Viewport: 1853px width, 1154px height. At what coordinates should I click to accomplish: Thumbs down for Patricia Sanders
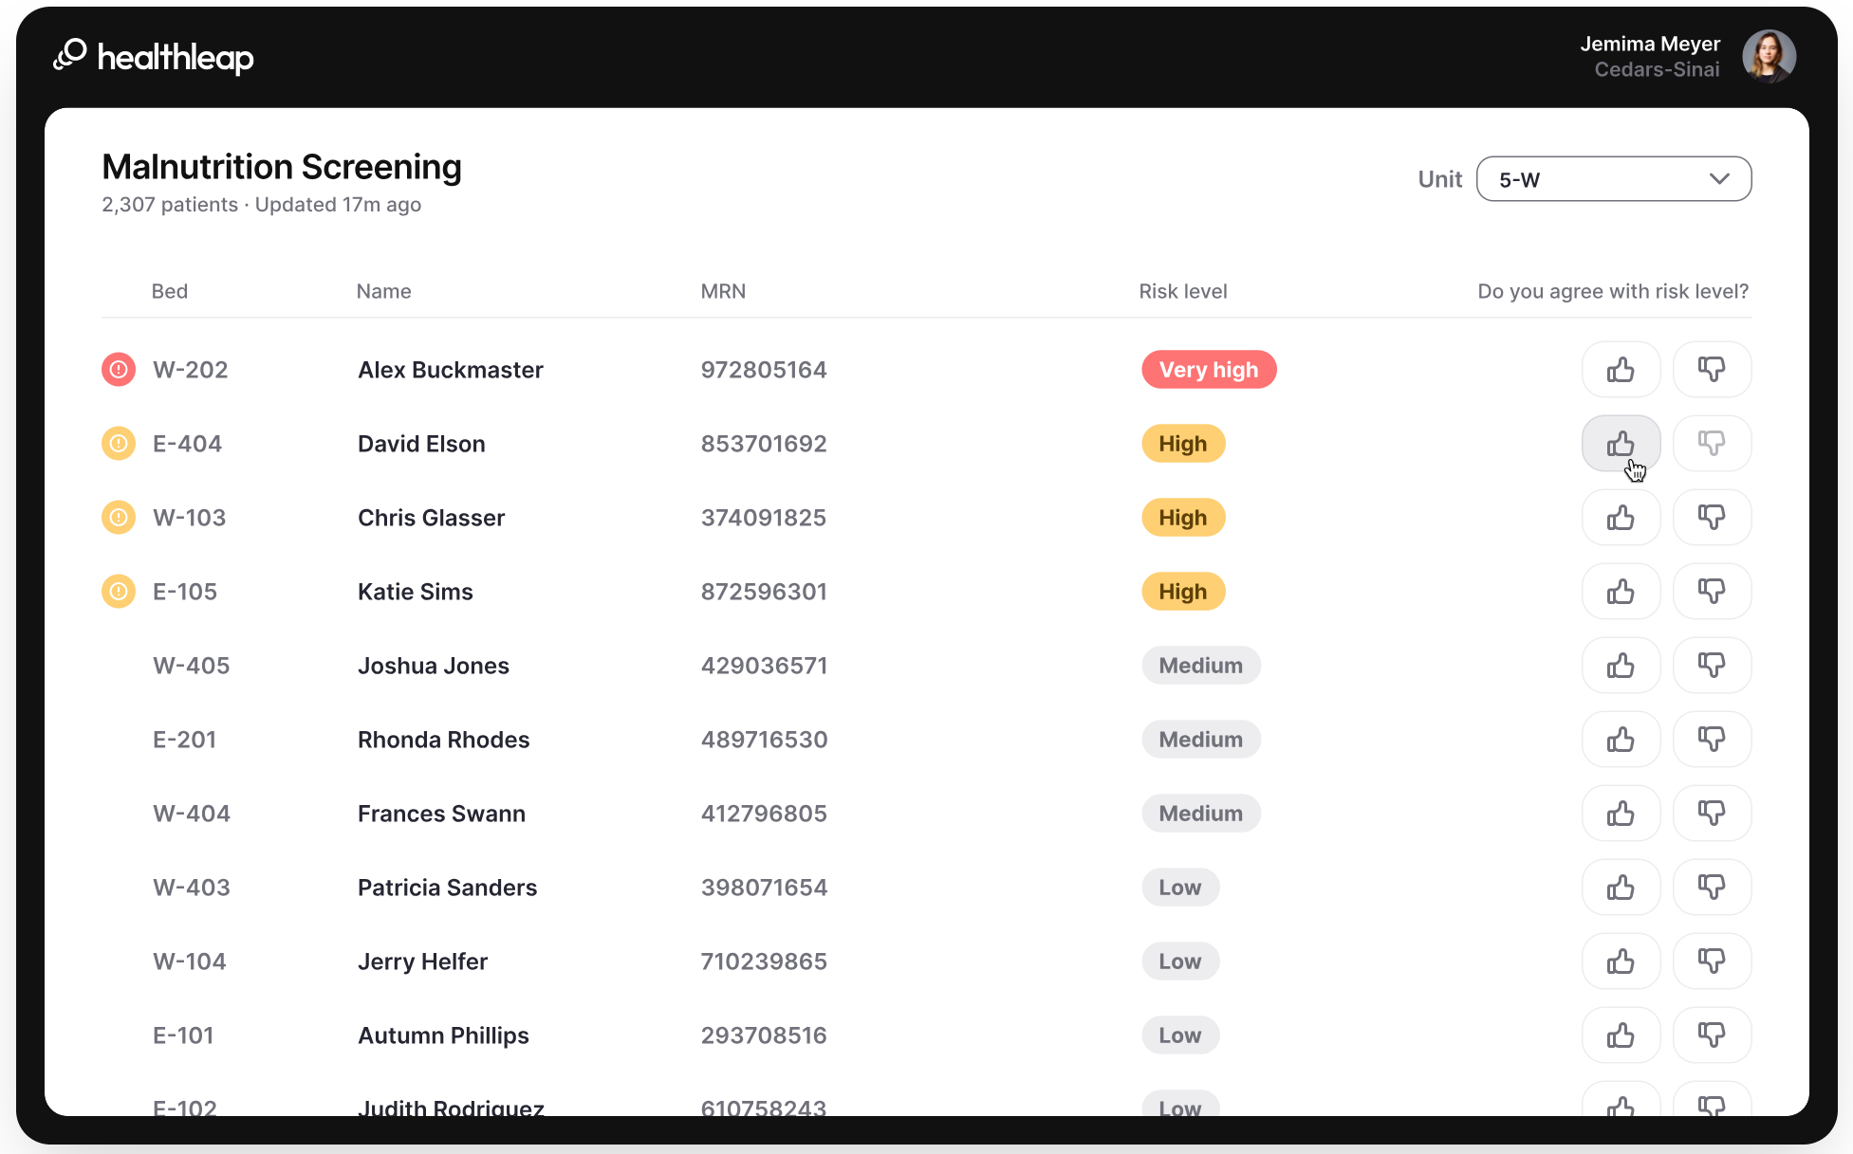(x=1712, y=887)
